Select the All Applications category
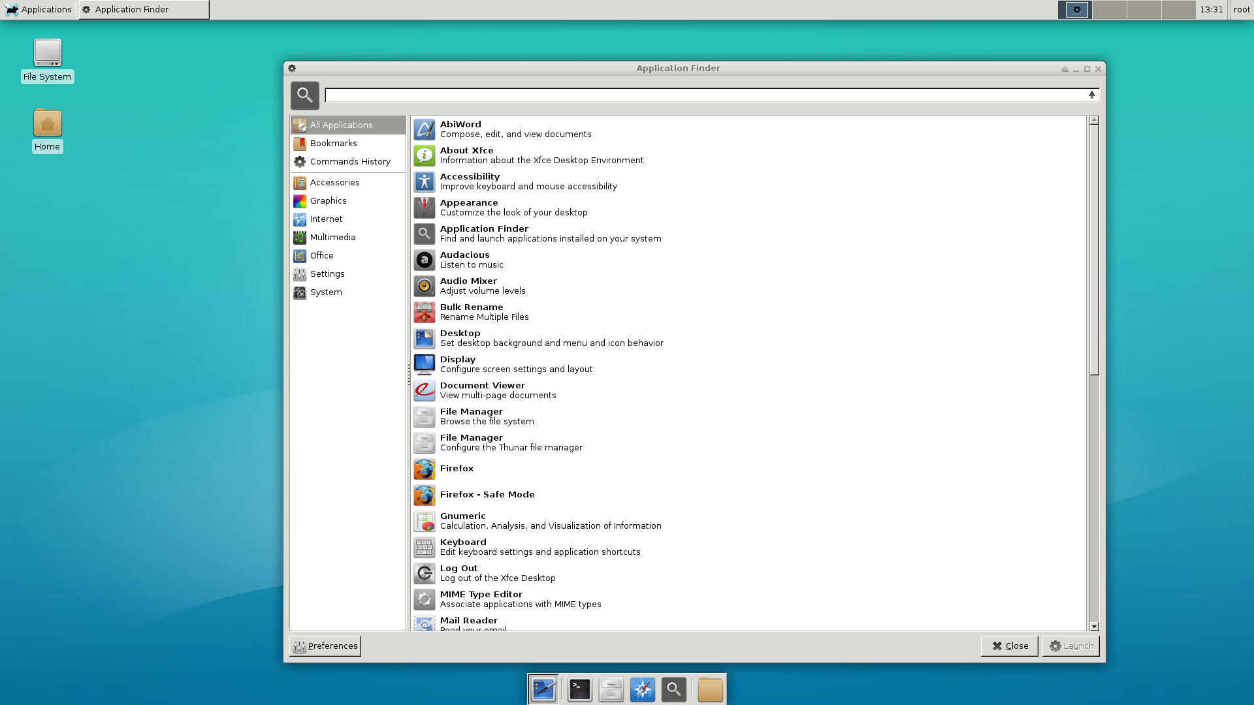The image size is (1254, 705). [x=348, y=125]
